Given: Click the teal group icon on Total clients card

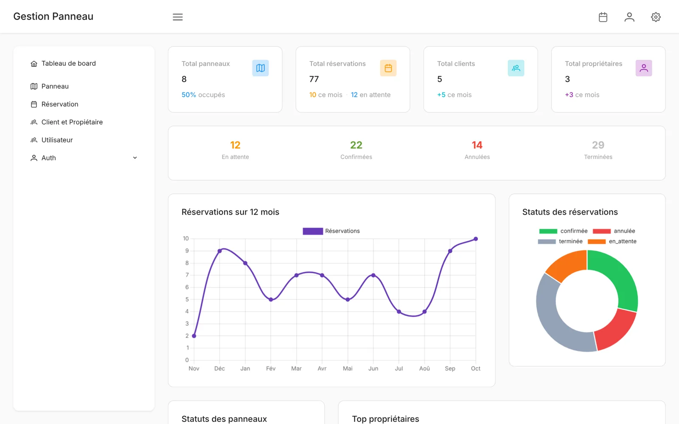Looking at the screenshot, I should 516,68.
